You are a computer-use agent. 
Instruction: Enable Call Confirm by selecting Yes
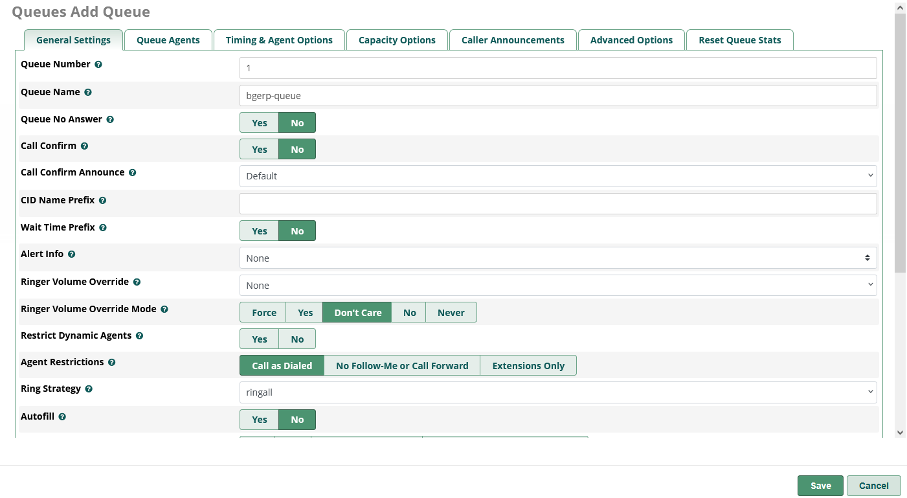[259, 150]
